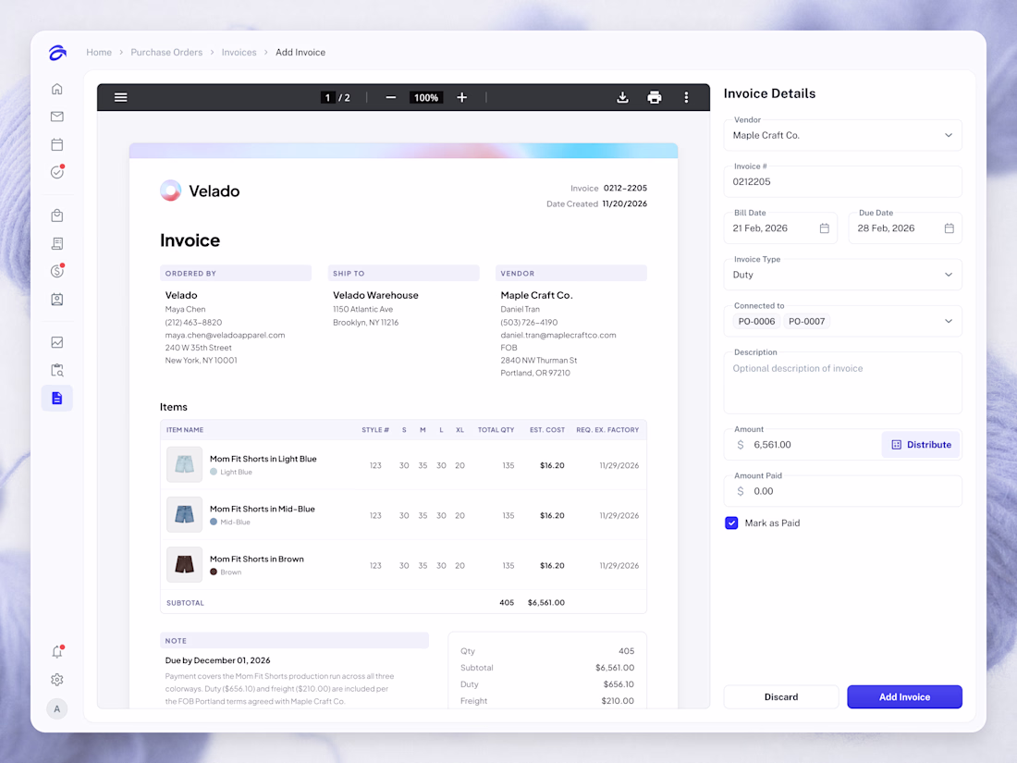The width and height of the screenshot is (1017, 763).
Task: Navigate to Invoices breadcrumb
Action: pyautogui.click(x=239, y=53)
